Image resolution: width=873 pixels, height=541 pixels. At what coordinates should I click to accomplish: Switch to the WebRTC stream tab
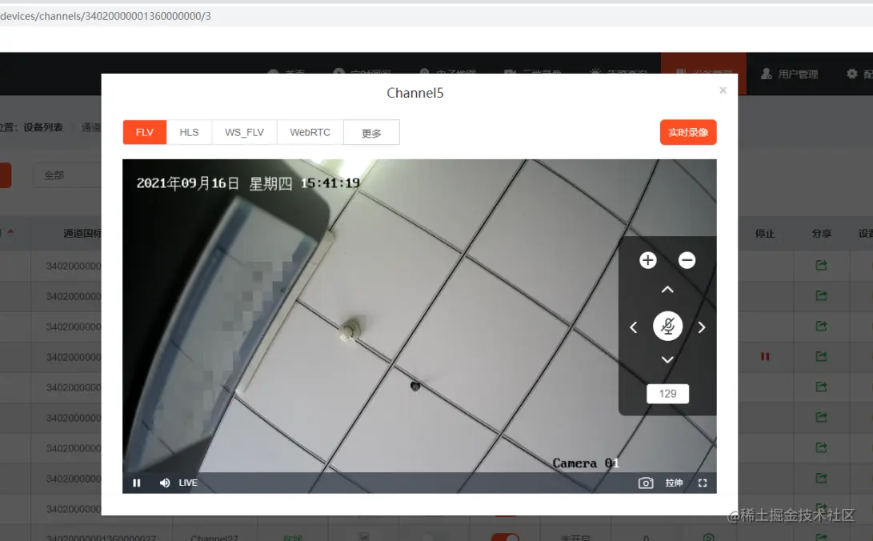[310, 133]
